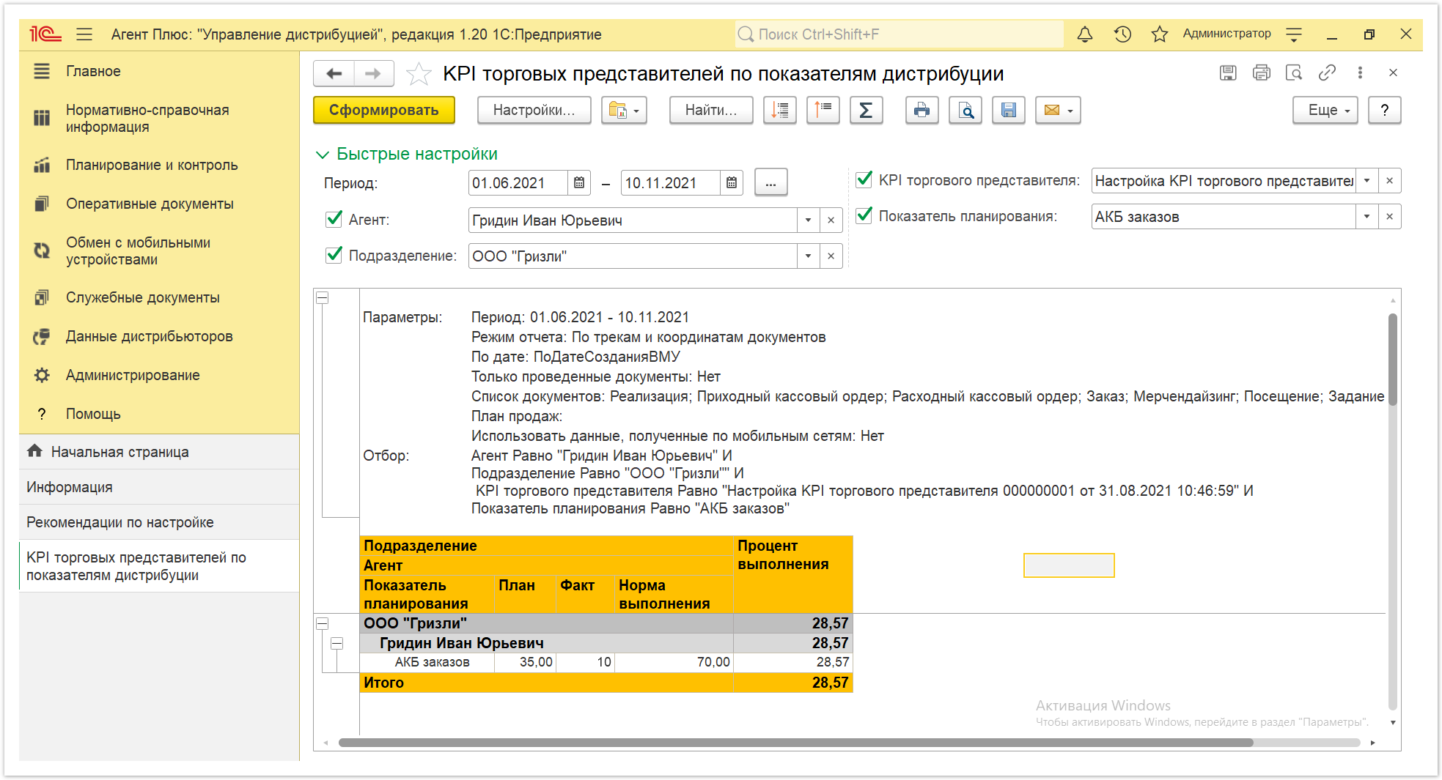The width and height of the screenshot is (1442, 780).
Task: Click the period selection ellipsis button
Action: tap(770, 183)
